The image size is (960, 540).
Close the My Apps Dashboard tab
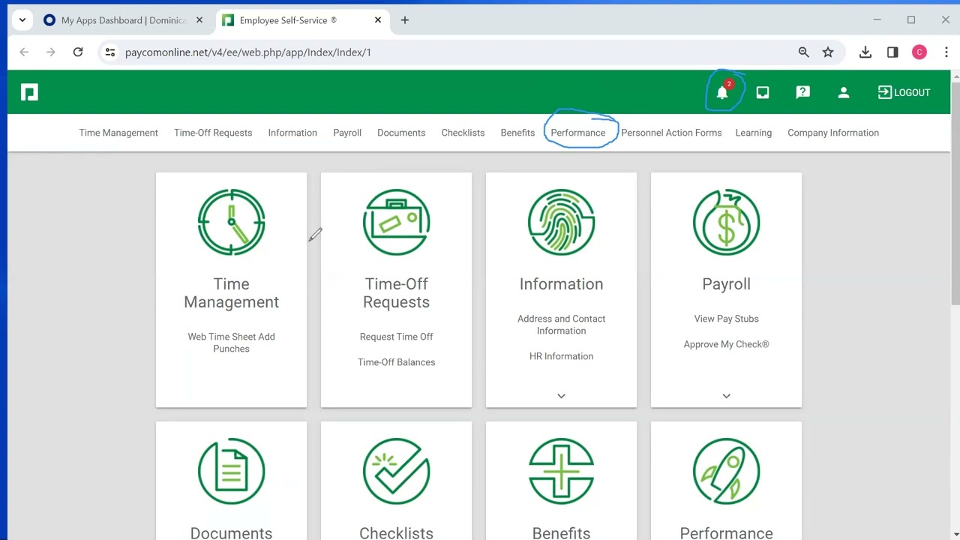tap(199, 20)
